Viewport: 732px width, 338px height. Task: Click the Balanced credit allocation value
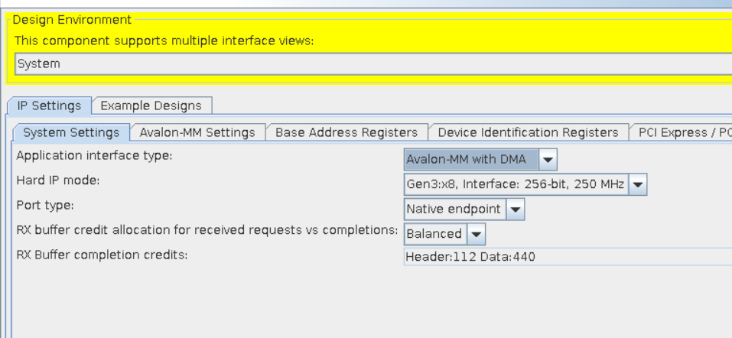pyautogui.click(x=434, y=233)
